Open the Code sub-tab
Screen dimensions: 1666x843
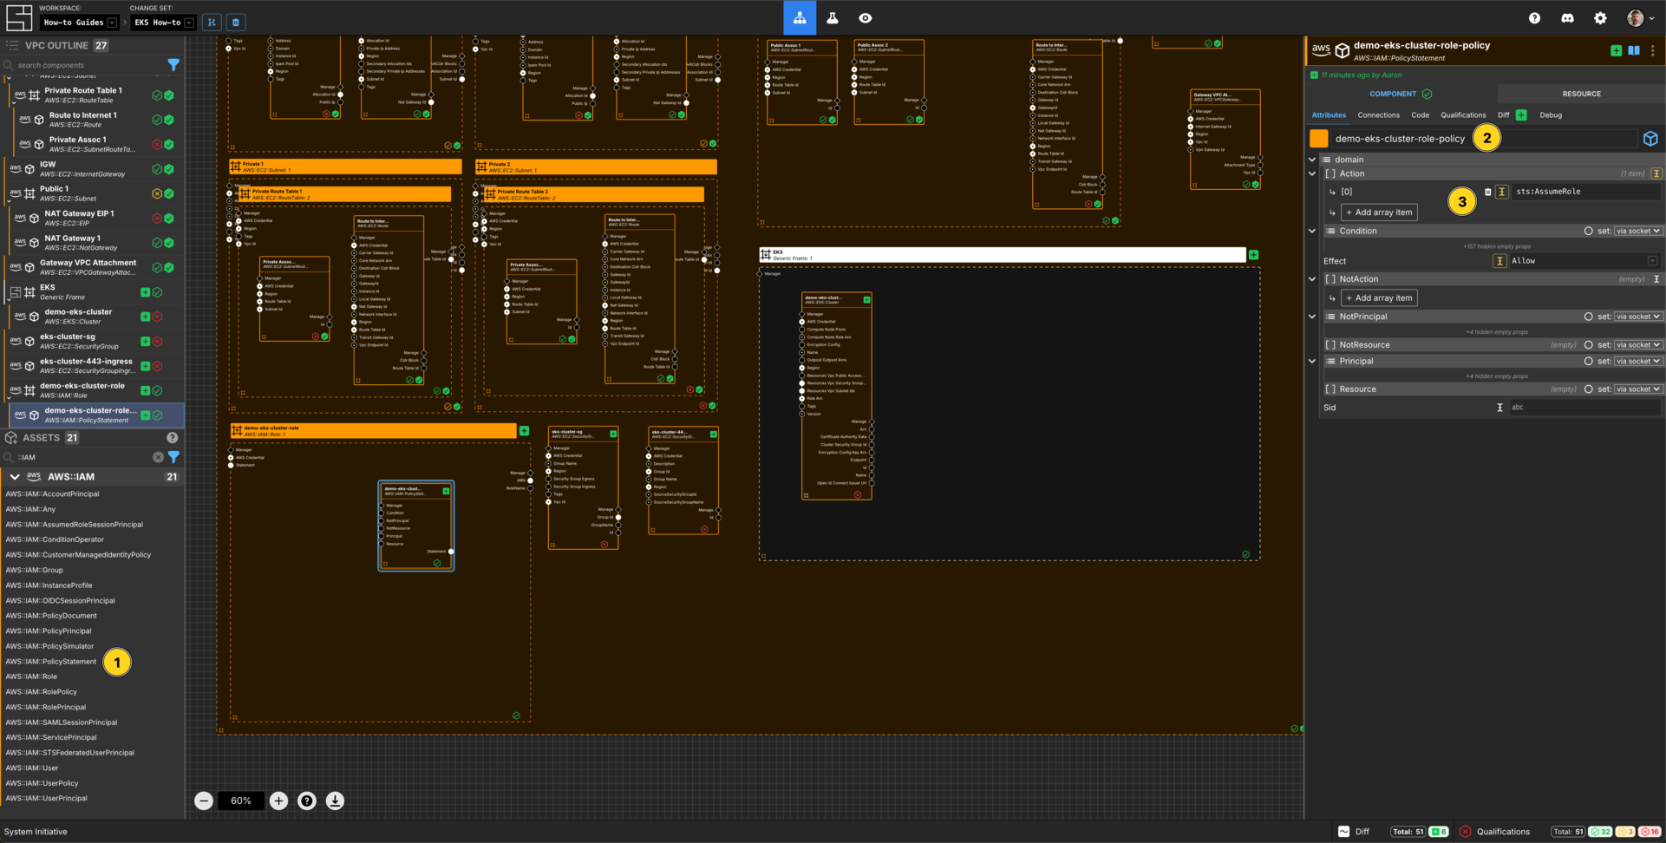(1420, 115)
